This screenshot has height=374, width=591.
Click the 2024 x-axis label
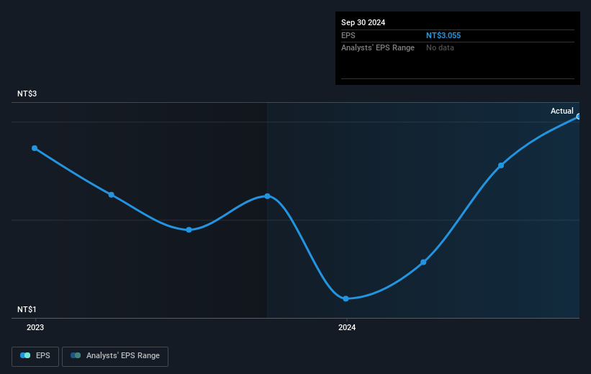click(347, 327)
